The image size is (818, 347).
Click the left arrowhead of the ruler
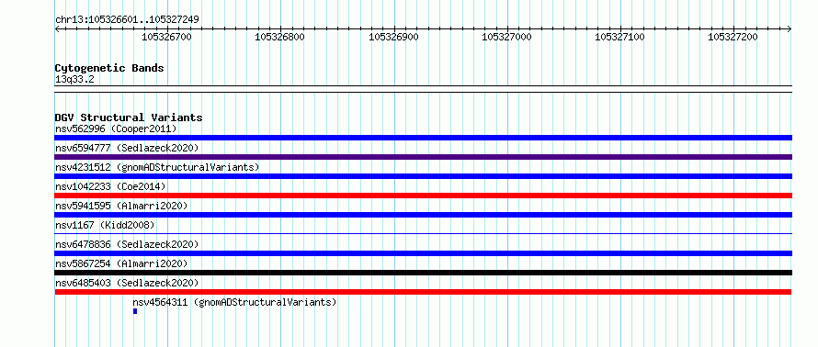pyautogui.click(x=57, y=29)
